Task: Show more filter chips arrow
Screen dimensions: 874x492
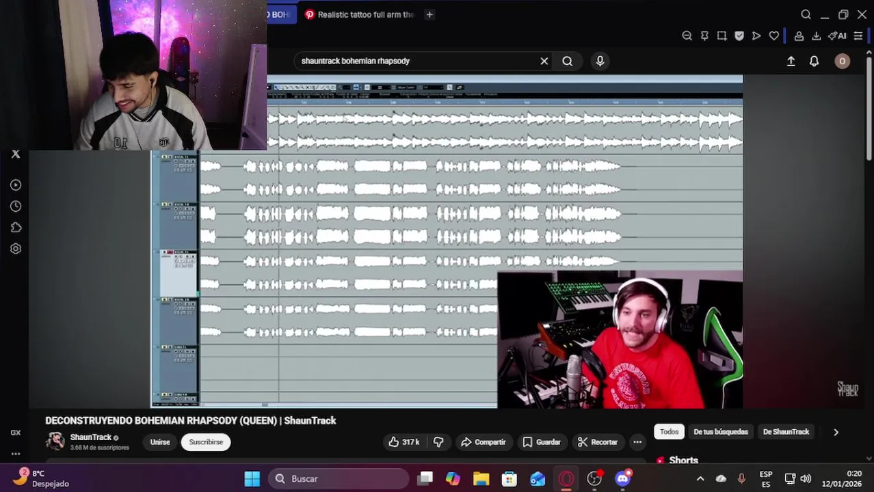Action: [x=836, y=432]
